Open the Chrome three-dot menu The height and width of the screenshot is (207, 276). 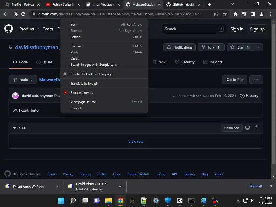(270, 14)
